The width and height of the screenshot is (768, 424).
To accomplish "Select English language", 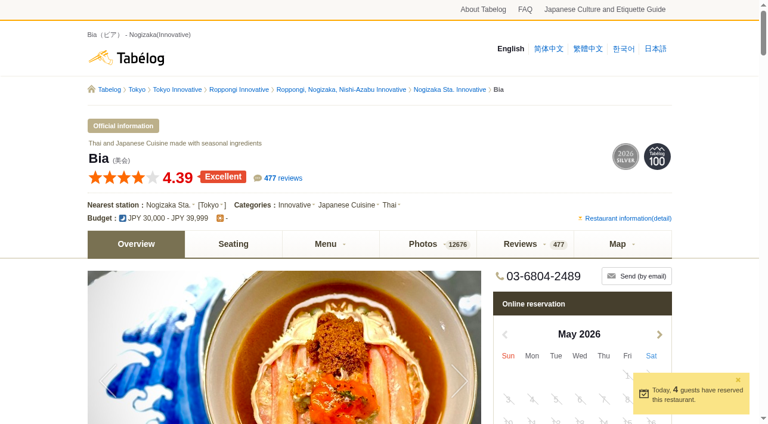I will point(511,49).
